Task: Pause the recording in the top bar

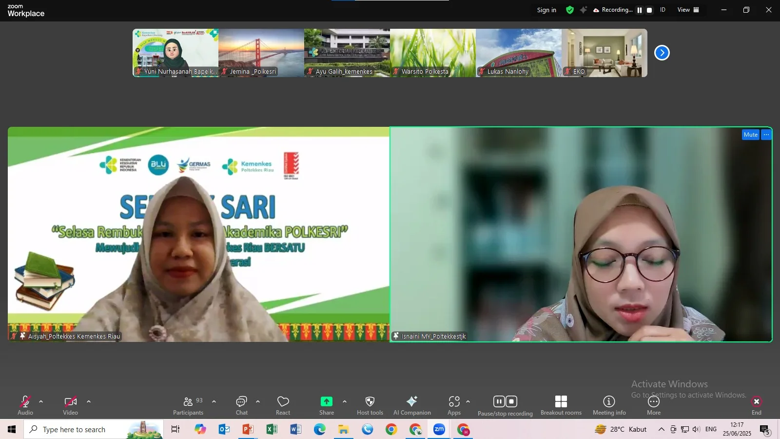Action: (x=640, y=10)
